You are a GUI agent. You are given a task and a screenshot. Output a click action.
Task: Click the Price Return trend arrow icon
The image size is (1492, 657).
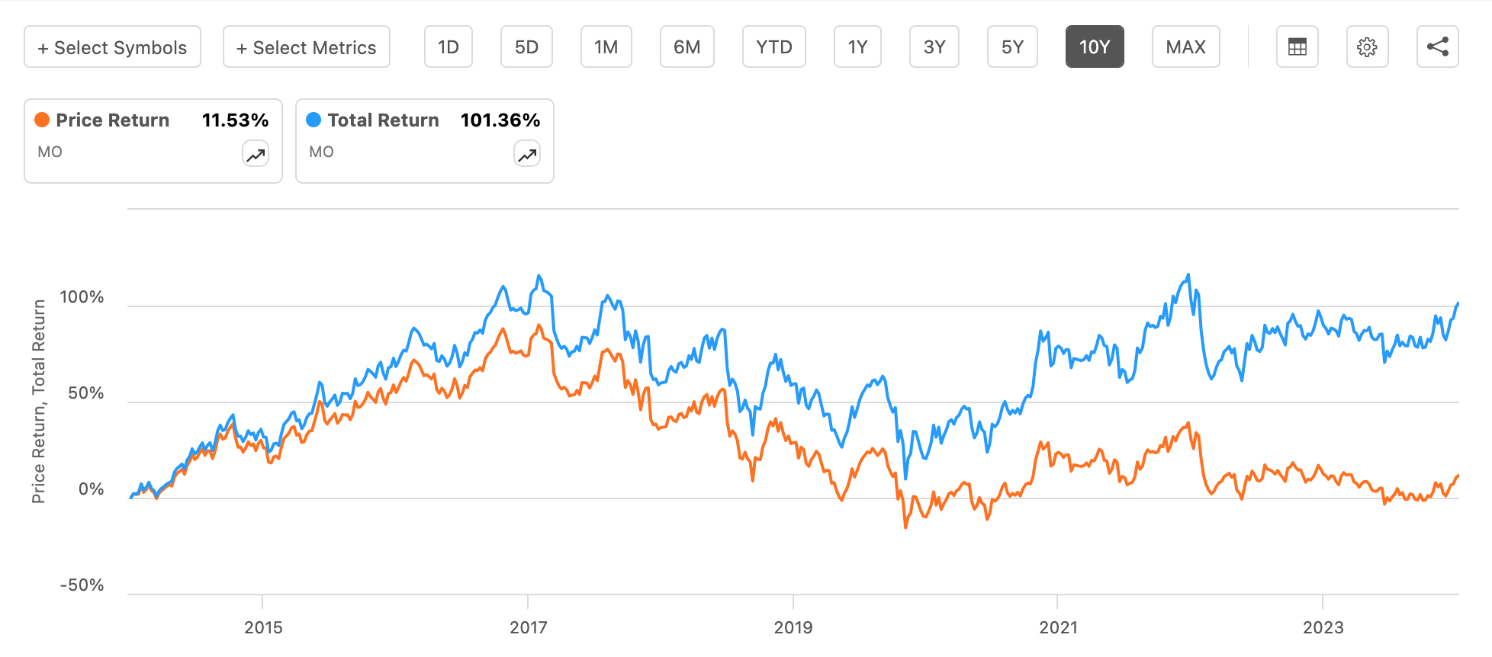coord(256,155)
